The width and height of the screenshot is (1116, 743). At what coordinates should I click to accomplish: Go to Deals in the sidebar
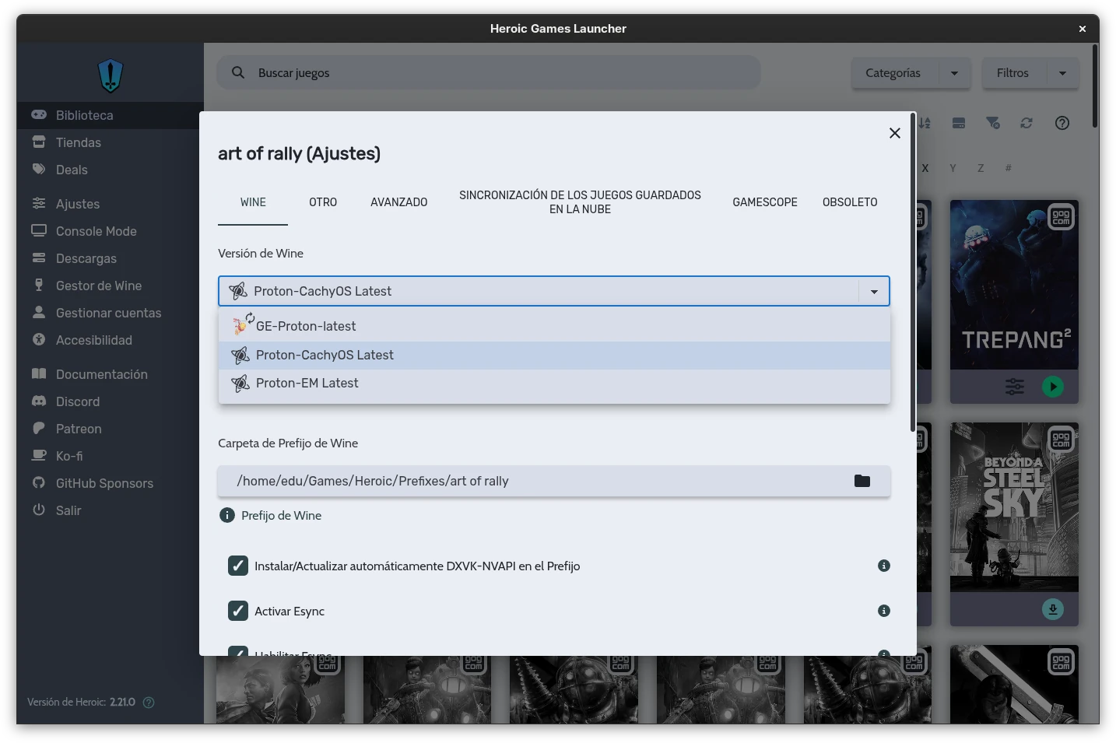(x=110, y=170)
